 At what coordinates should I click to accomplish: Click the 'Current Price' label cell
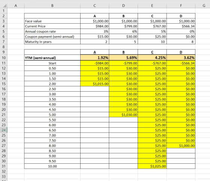52,26
